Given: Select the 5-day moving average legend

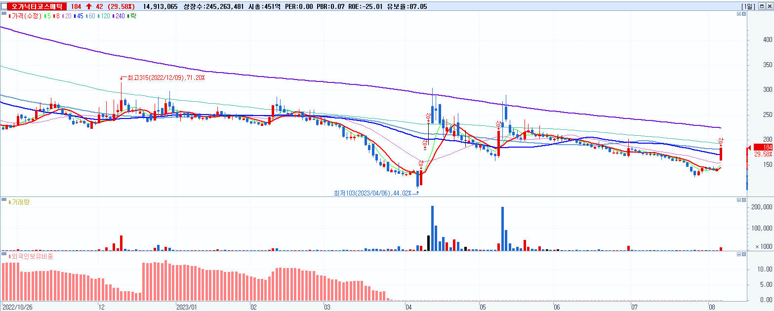Looking at the screenshot, I should (47, 16).
